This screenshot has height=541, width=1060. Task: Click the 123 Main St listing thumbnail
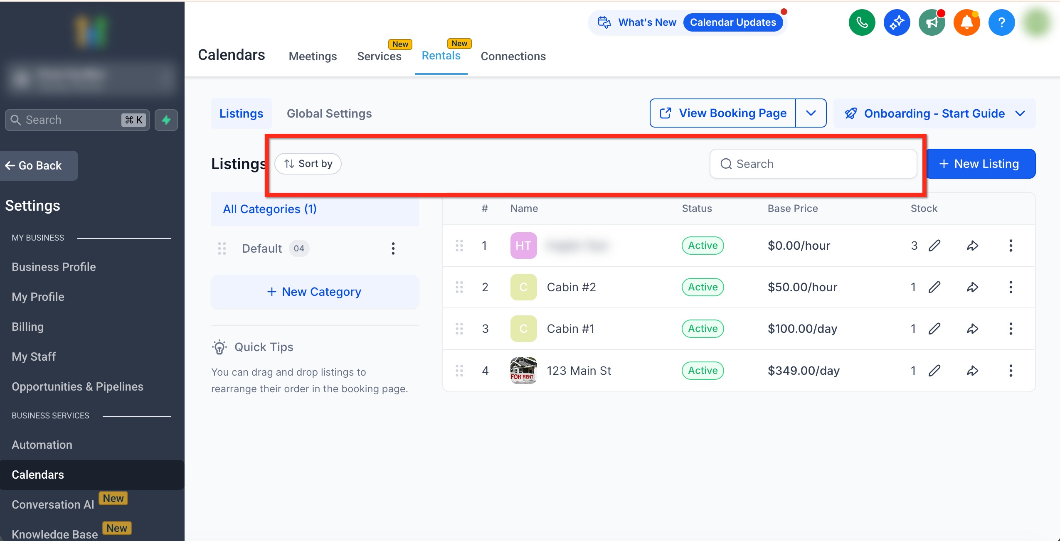click(523, 370)
